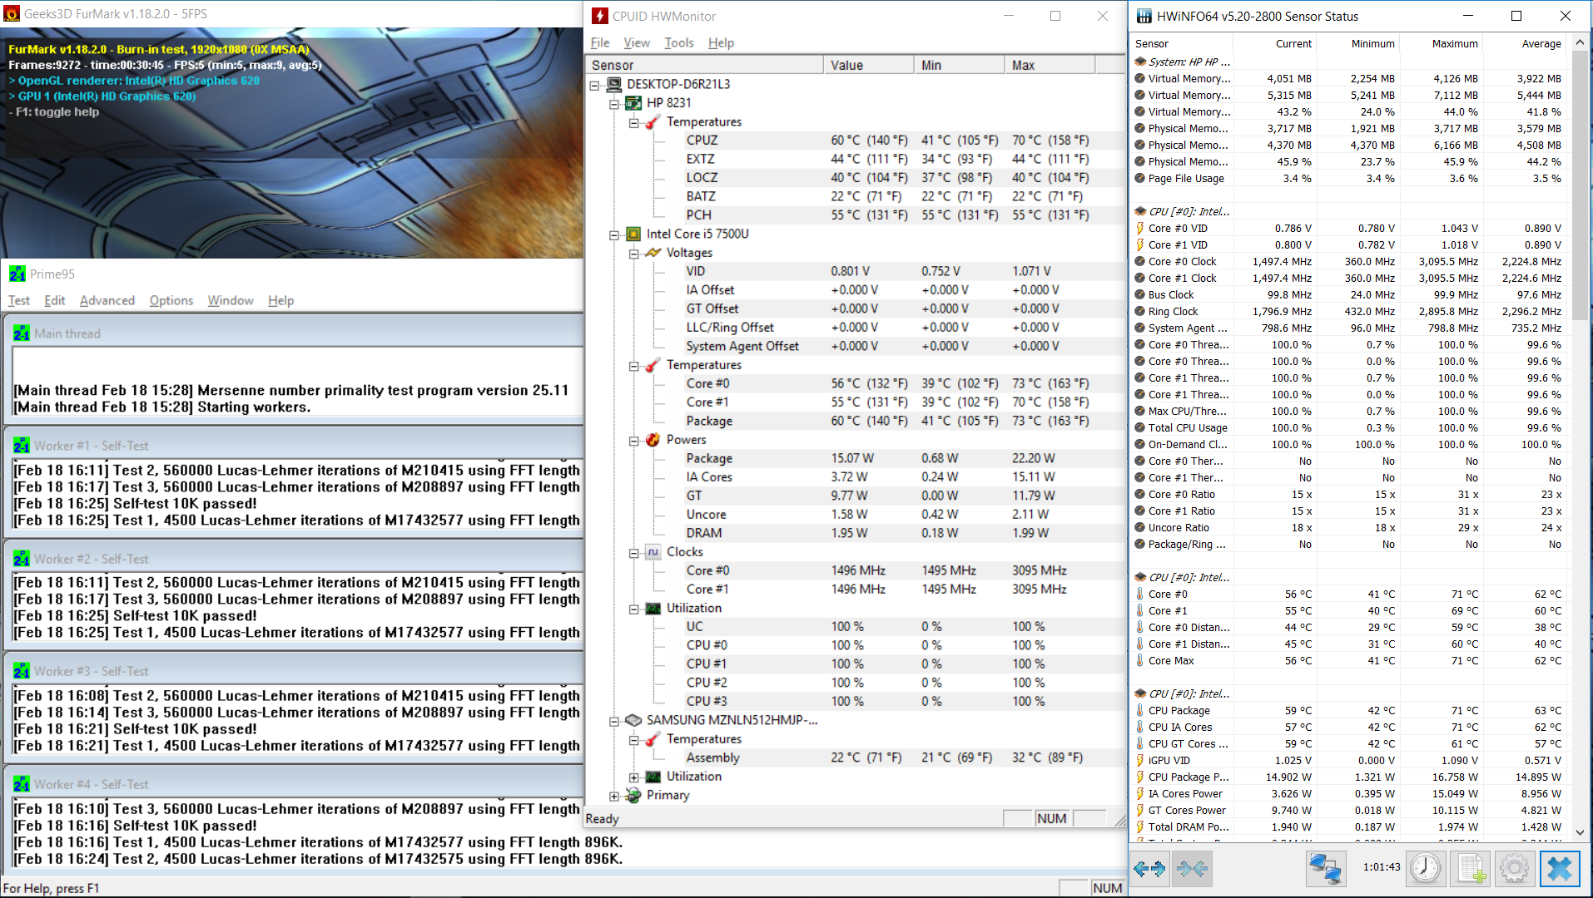Screen dimensions: 1593x898
Task: Expand the SAMSUNG Utilization node
Action: click(x=634, y=777)
